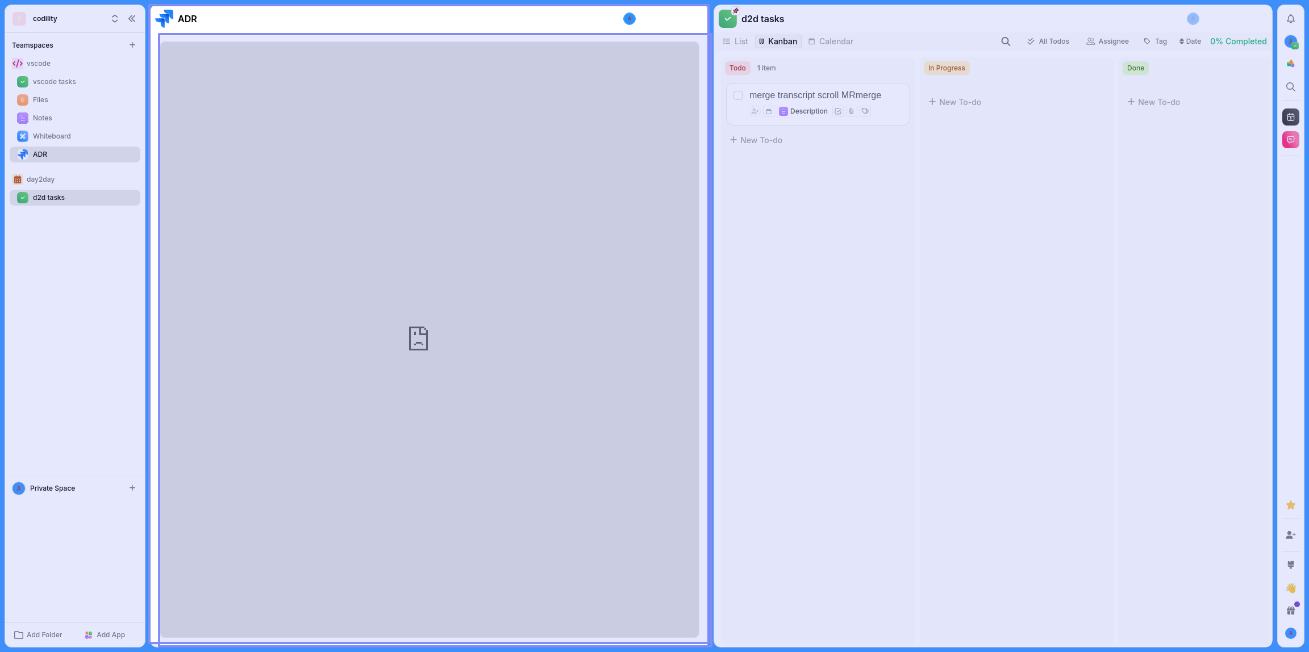1309x652 pixels.
Task: Click New To-do in the In Progress column
Action: pyautogui.click(x=955, y=102)
